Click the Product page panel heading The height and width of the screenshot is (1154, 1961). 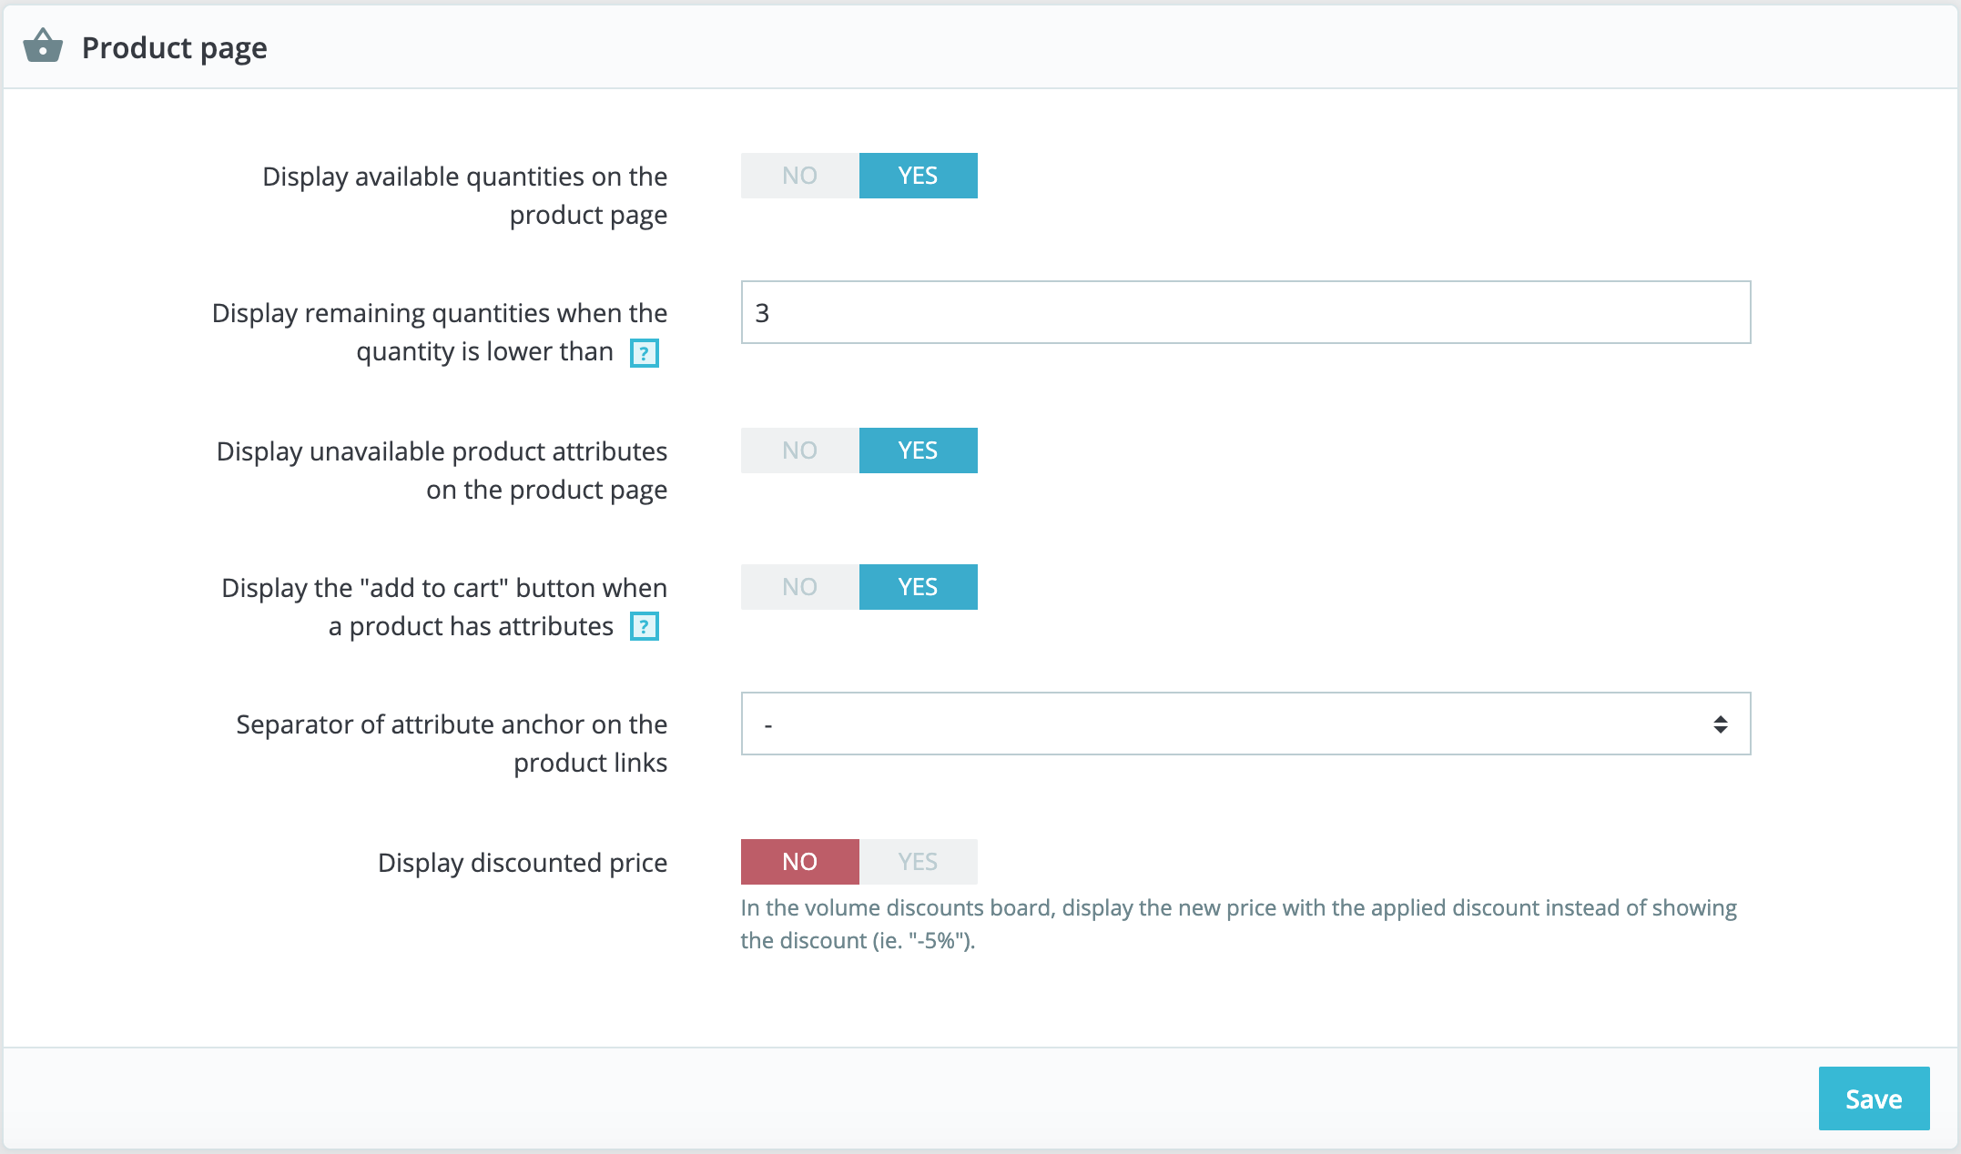(175, 47)
